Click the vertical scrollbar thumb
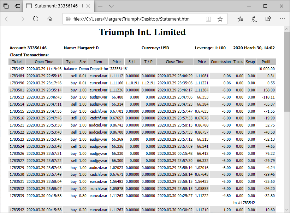 (x=287, y=72)
